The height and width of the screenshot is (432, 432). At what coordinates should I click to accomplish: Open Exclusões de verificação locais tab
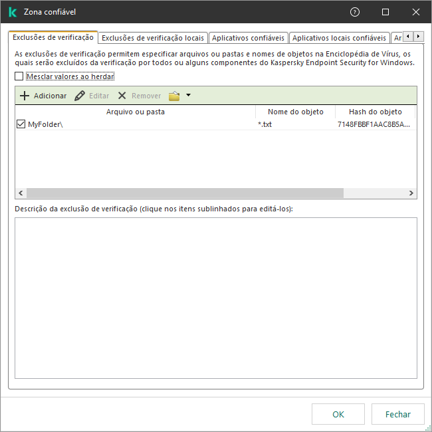(153, 38)
